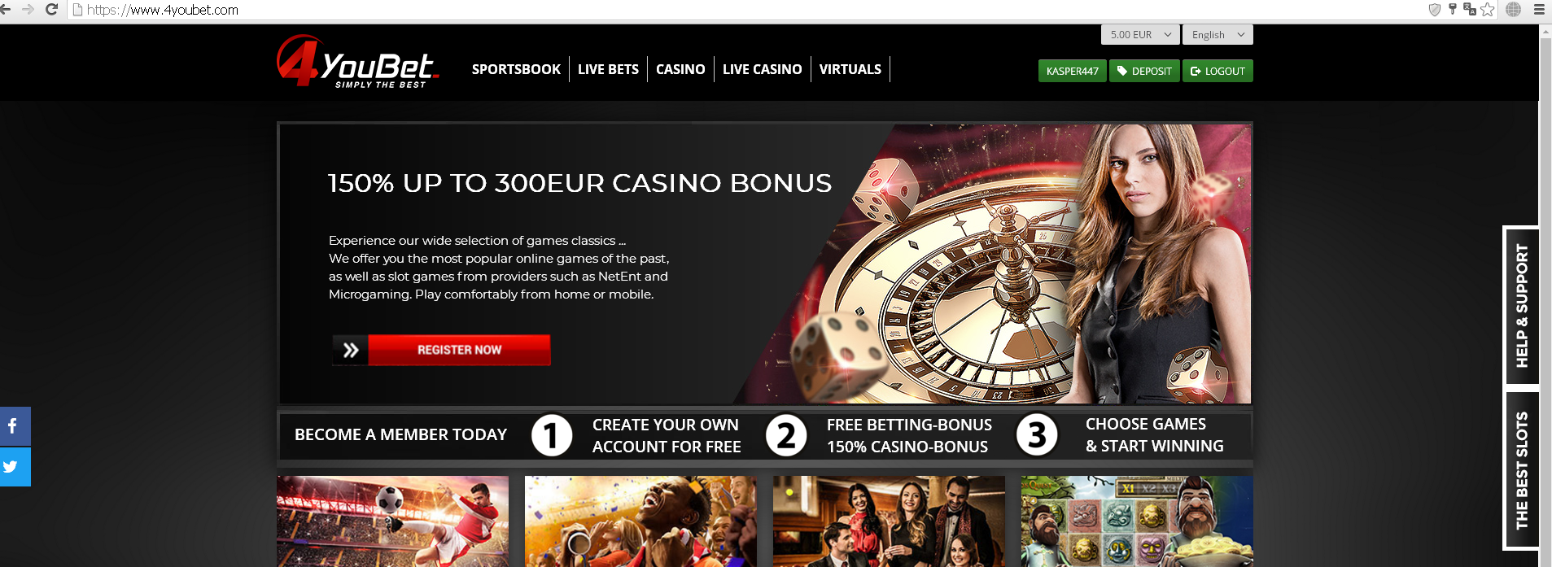Click the shield icon in address bar
Image resolution: width=1552 pixels, height=567 pixels.
pos(1435,10)
